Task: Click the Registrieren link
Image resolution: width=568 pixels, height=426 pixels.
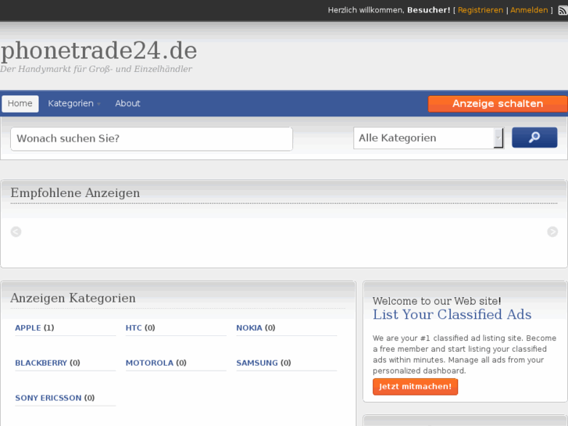Action: [480, 10]
